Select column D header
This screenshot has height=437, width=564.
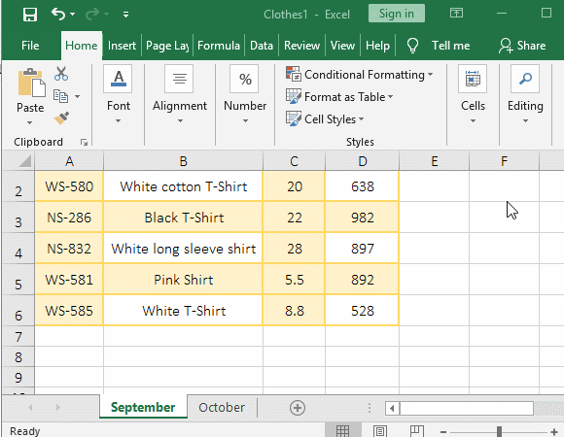point(362,161)
